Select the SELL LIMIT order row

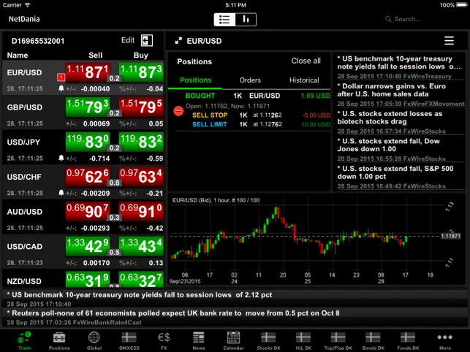click(x=261, y=124)
